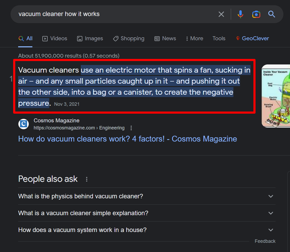Open People also ask options menu

click(x=87, y=179)
